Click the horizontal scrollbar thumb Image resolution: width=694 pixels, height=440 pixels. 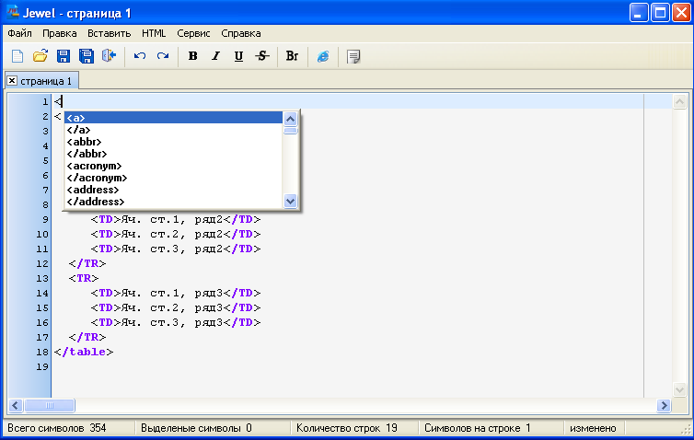point(50,405)
